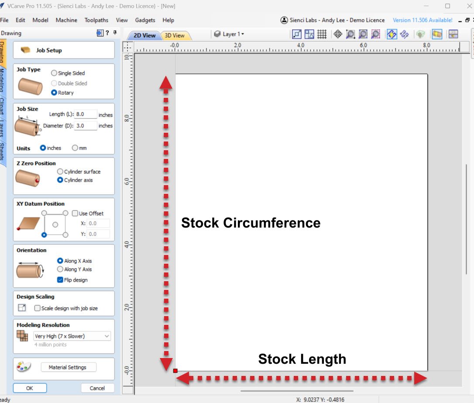Viewport: 474px width, 403px height.
Task: Click the tile views icon in toolbar
Action: [453, 34]
